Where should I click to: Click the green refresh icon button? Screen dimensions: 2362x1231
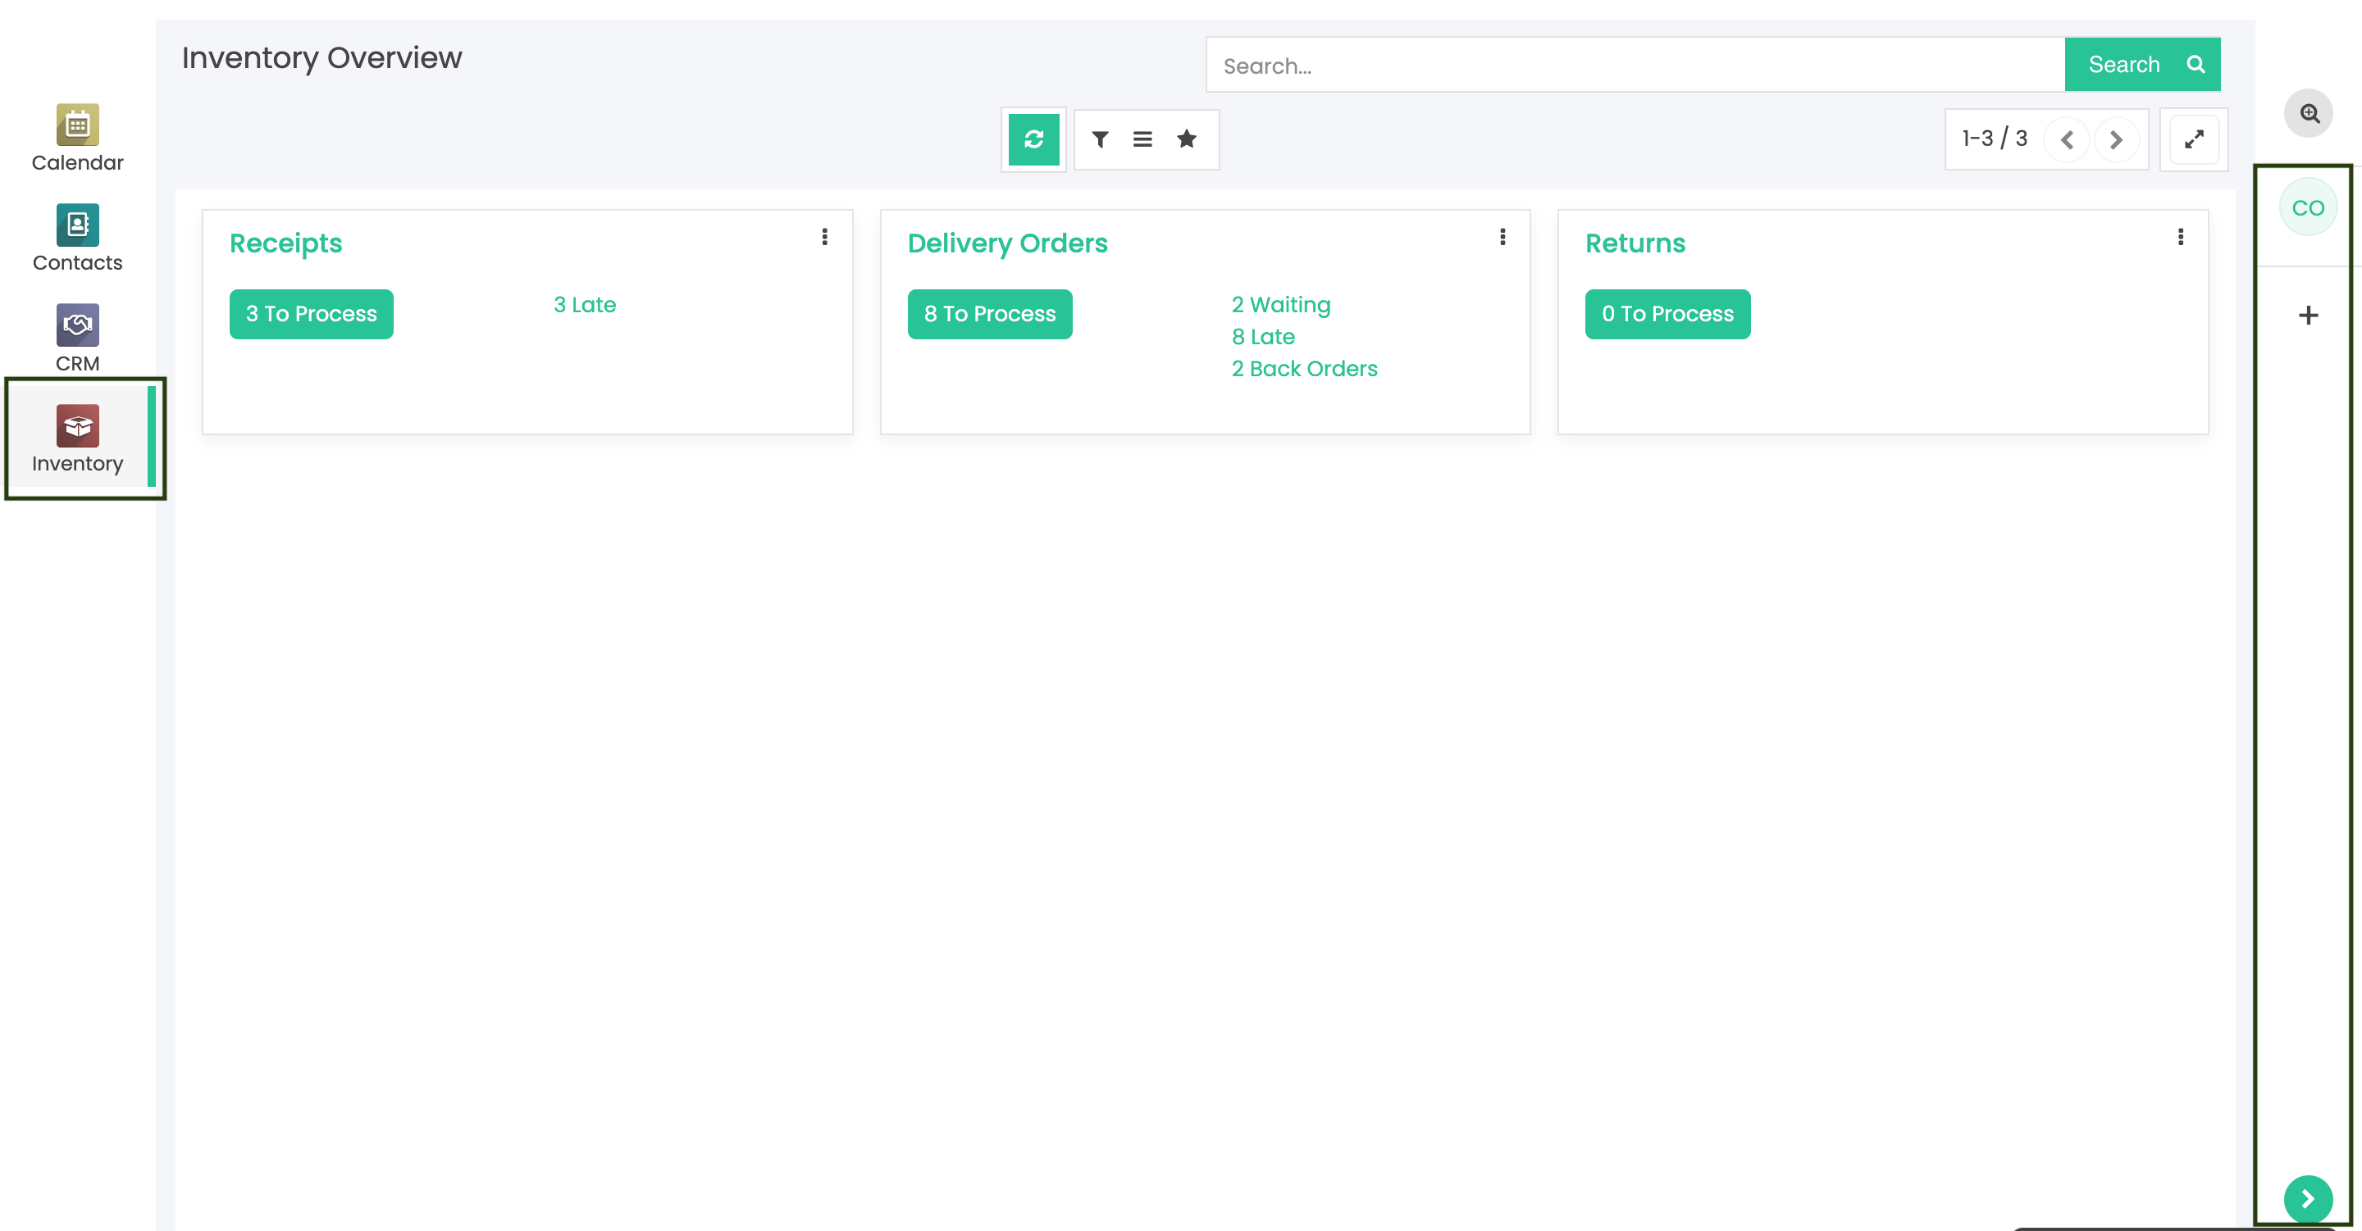pos(1033,139)
